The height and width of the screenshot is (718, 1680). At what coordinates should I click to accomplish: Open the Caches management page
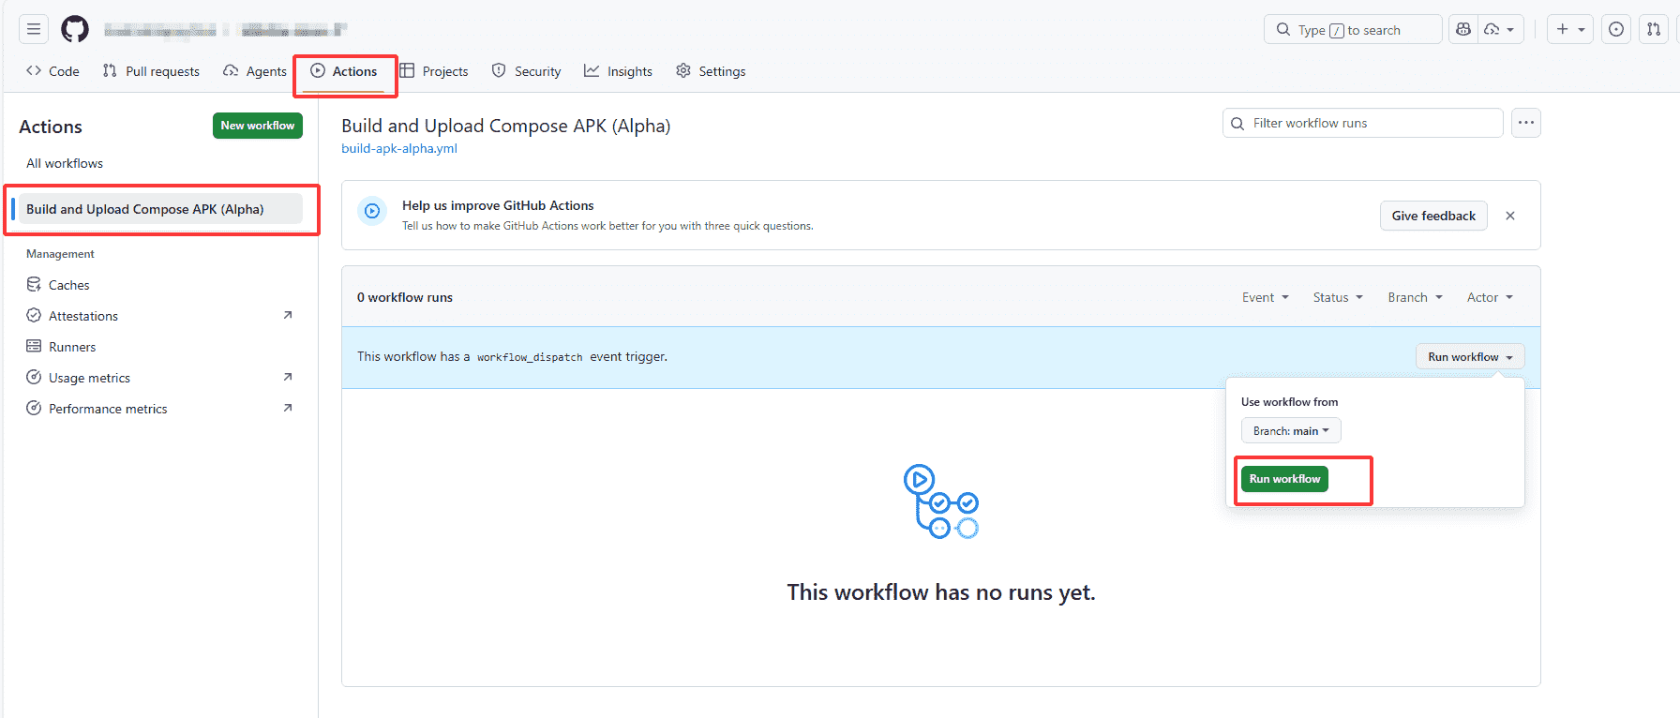[68, 285]
